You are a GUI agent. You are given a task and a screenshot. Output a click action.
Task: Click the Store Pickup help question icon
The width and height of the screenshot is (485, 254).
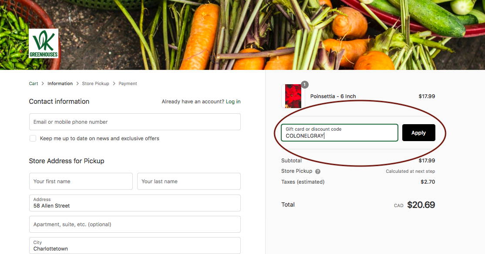point(318,172)
